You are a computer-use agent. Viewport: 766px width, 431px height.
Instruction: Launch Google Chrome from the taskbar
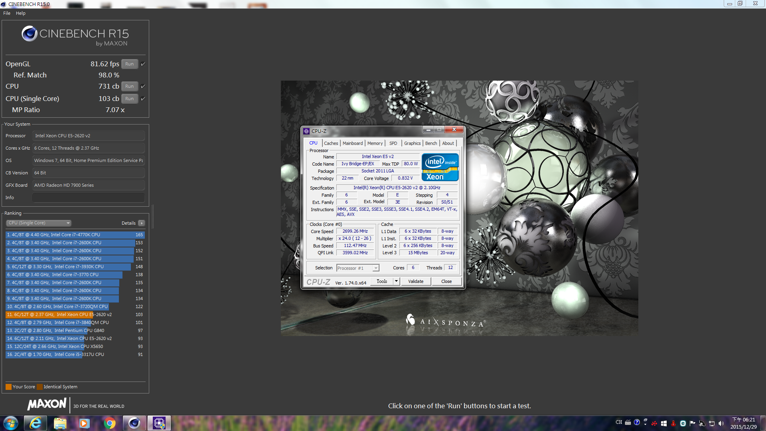pos(109,423)
